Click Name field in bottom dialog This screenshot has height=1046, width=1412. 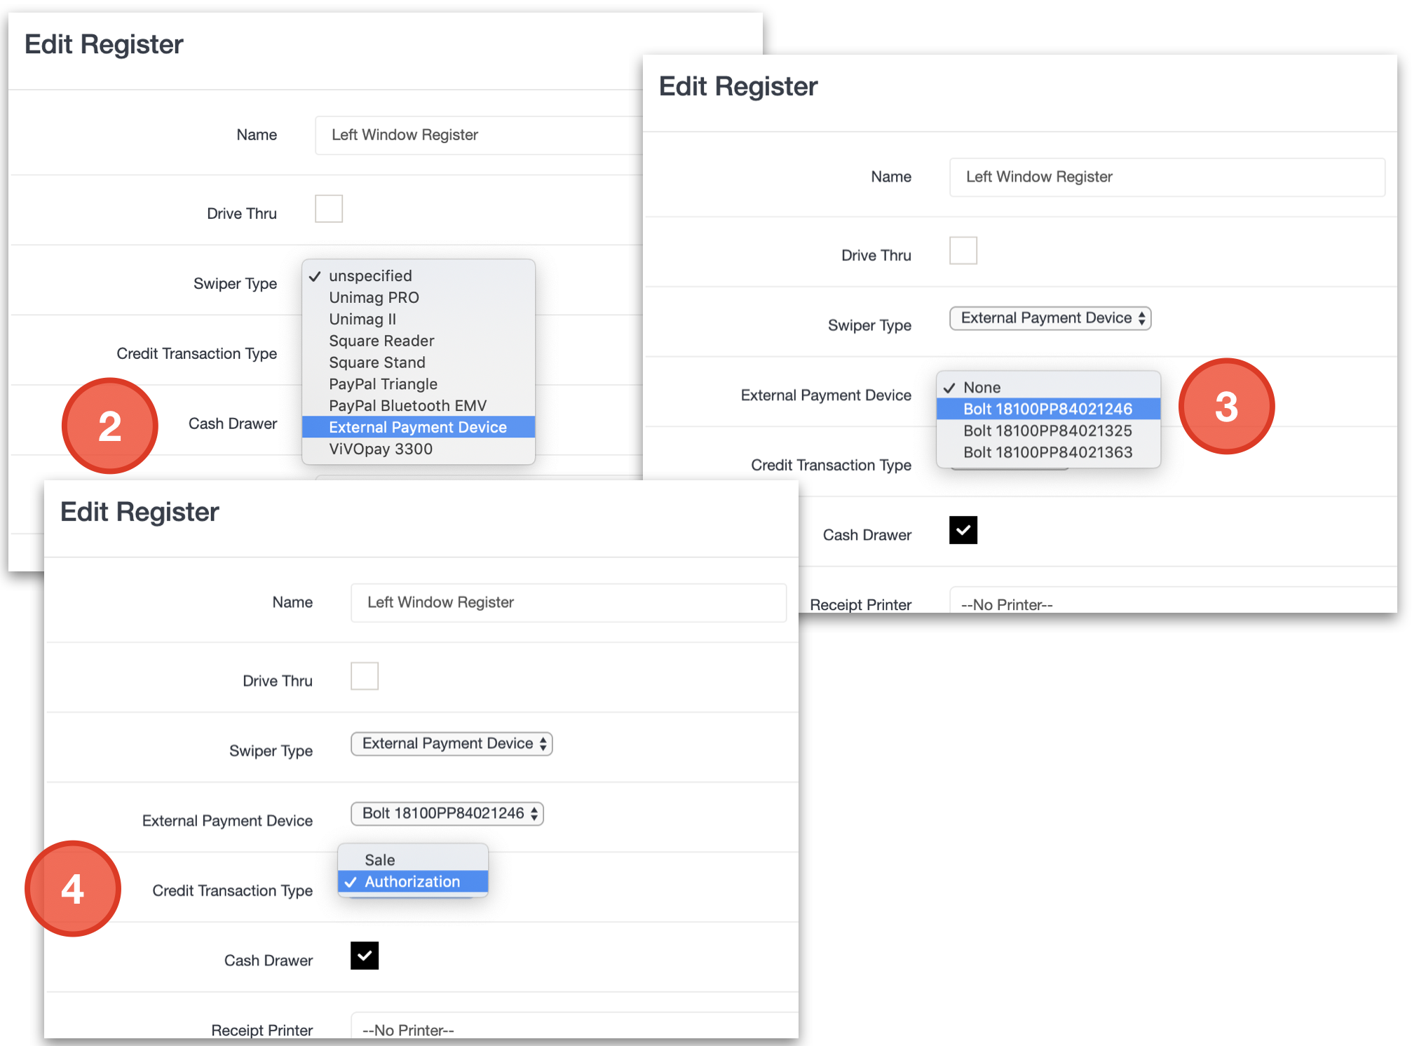click(568, 602)
